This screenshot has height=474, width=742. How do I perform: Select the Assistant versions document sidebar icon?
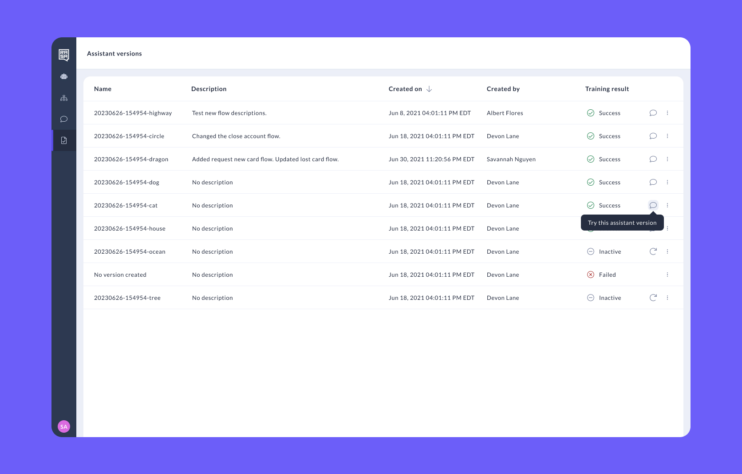[x=64, y=140]
